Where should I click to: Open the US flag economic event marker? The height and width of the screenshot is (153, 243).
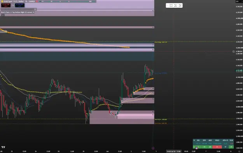coord(196,148)
